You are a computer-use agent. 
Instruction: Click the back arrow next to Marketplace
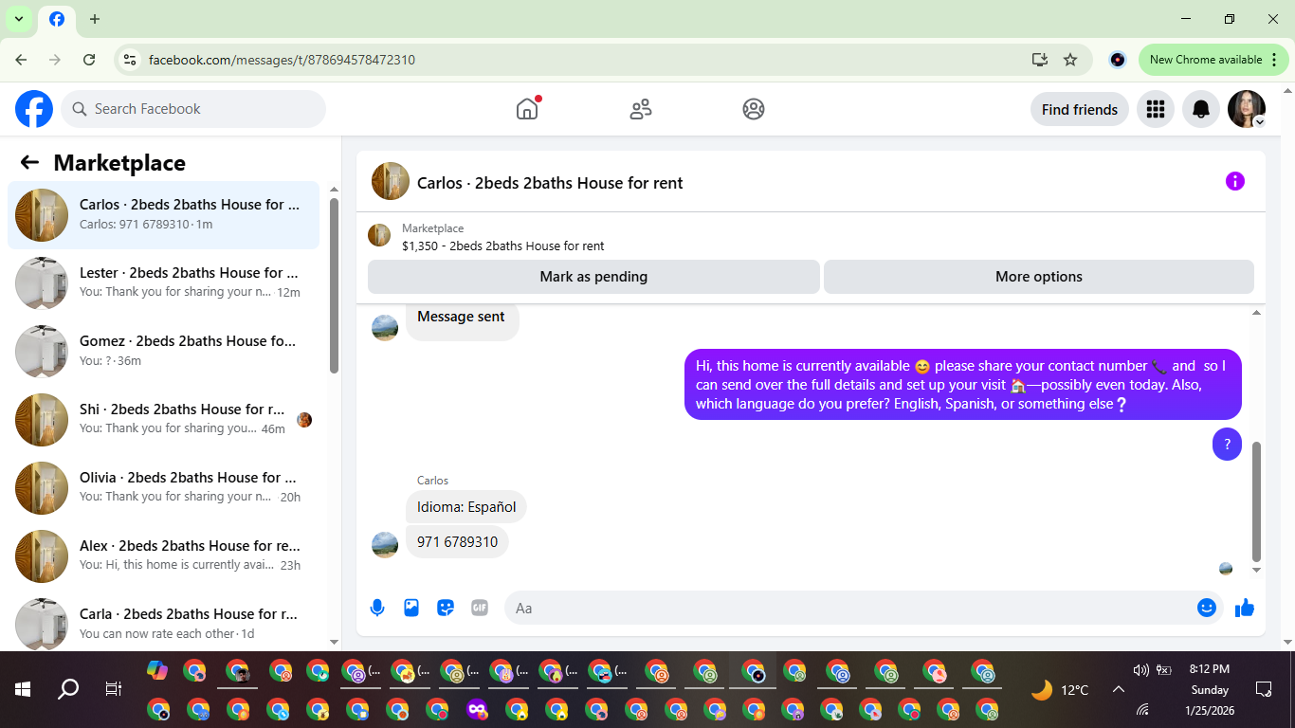[29, 162]
